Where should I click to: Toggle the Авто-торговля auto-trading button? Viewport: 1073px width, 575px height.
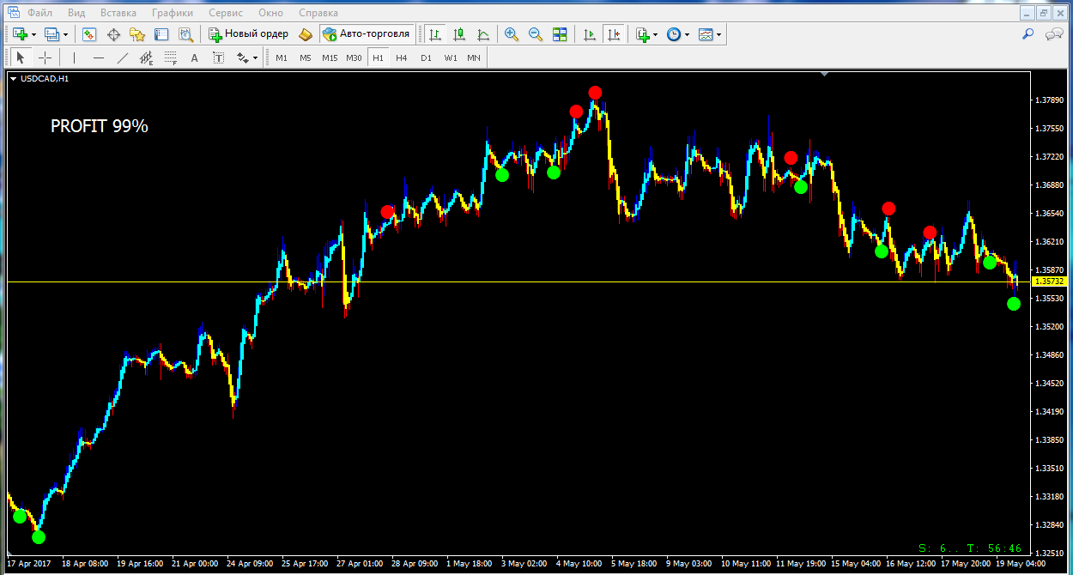[x=367, y=34]
